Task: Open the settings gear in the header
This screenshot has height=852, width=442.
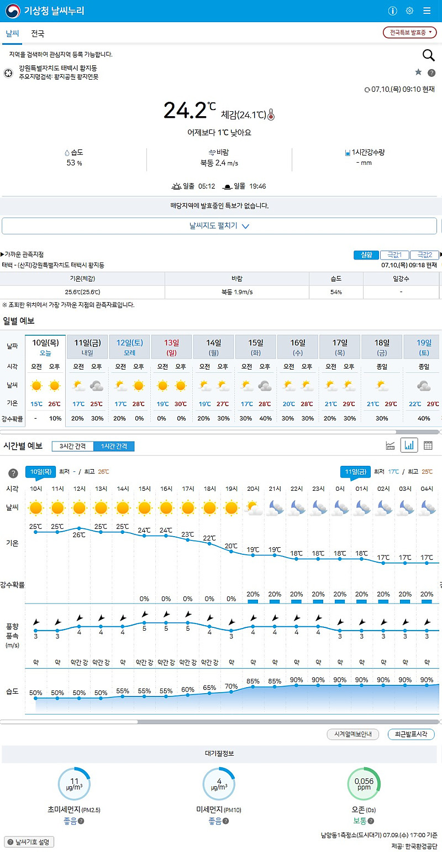Action: (x=409, y=11)
